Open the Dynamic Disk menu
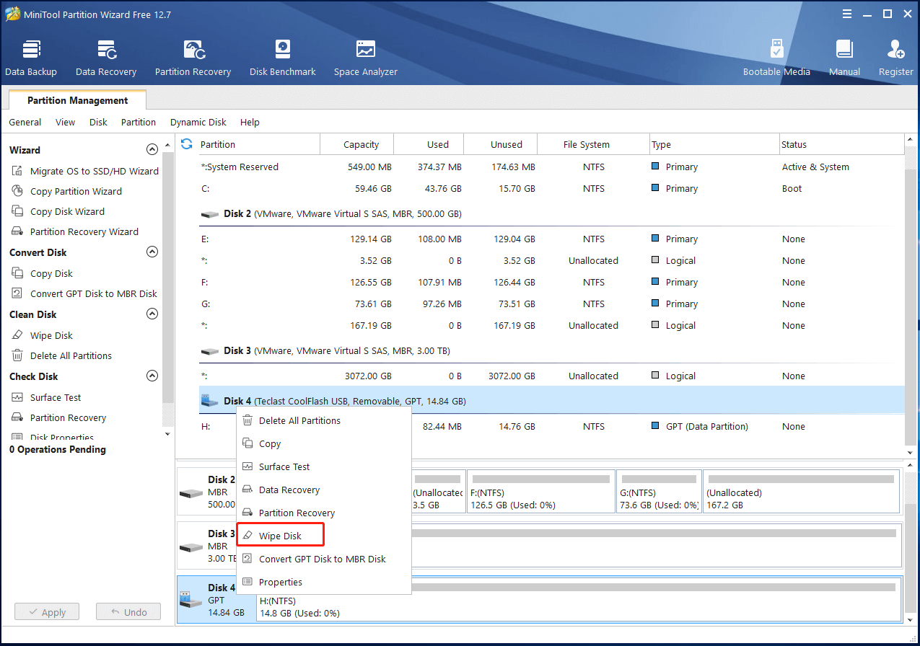This screenshot has height=646, width=920. (198, 122)
